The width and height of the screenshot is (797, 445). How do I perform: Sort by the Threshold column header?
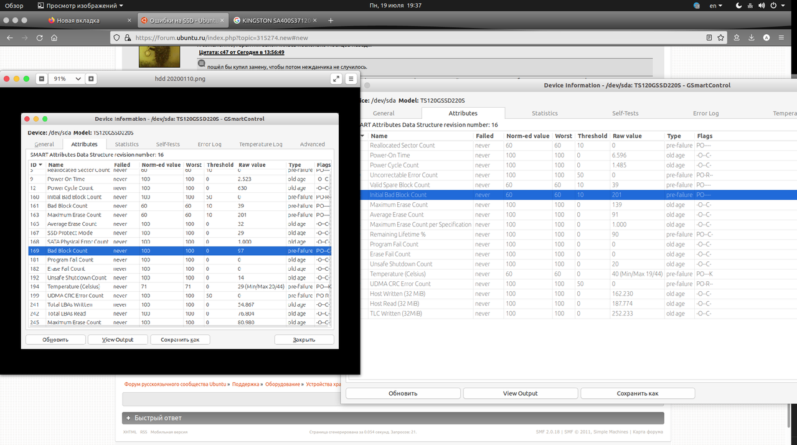592,136
